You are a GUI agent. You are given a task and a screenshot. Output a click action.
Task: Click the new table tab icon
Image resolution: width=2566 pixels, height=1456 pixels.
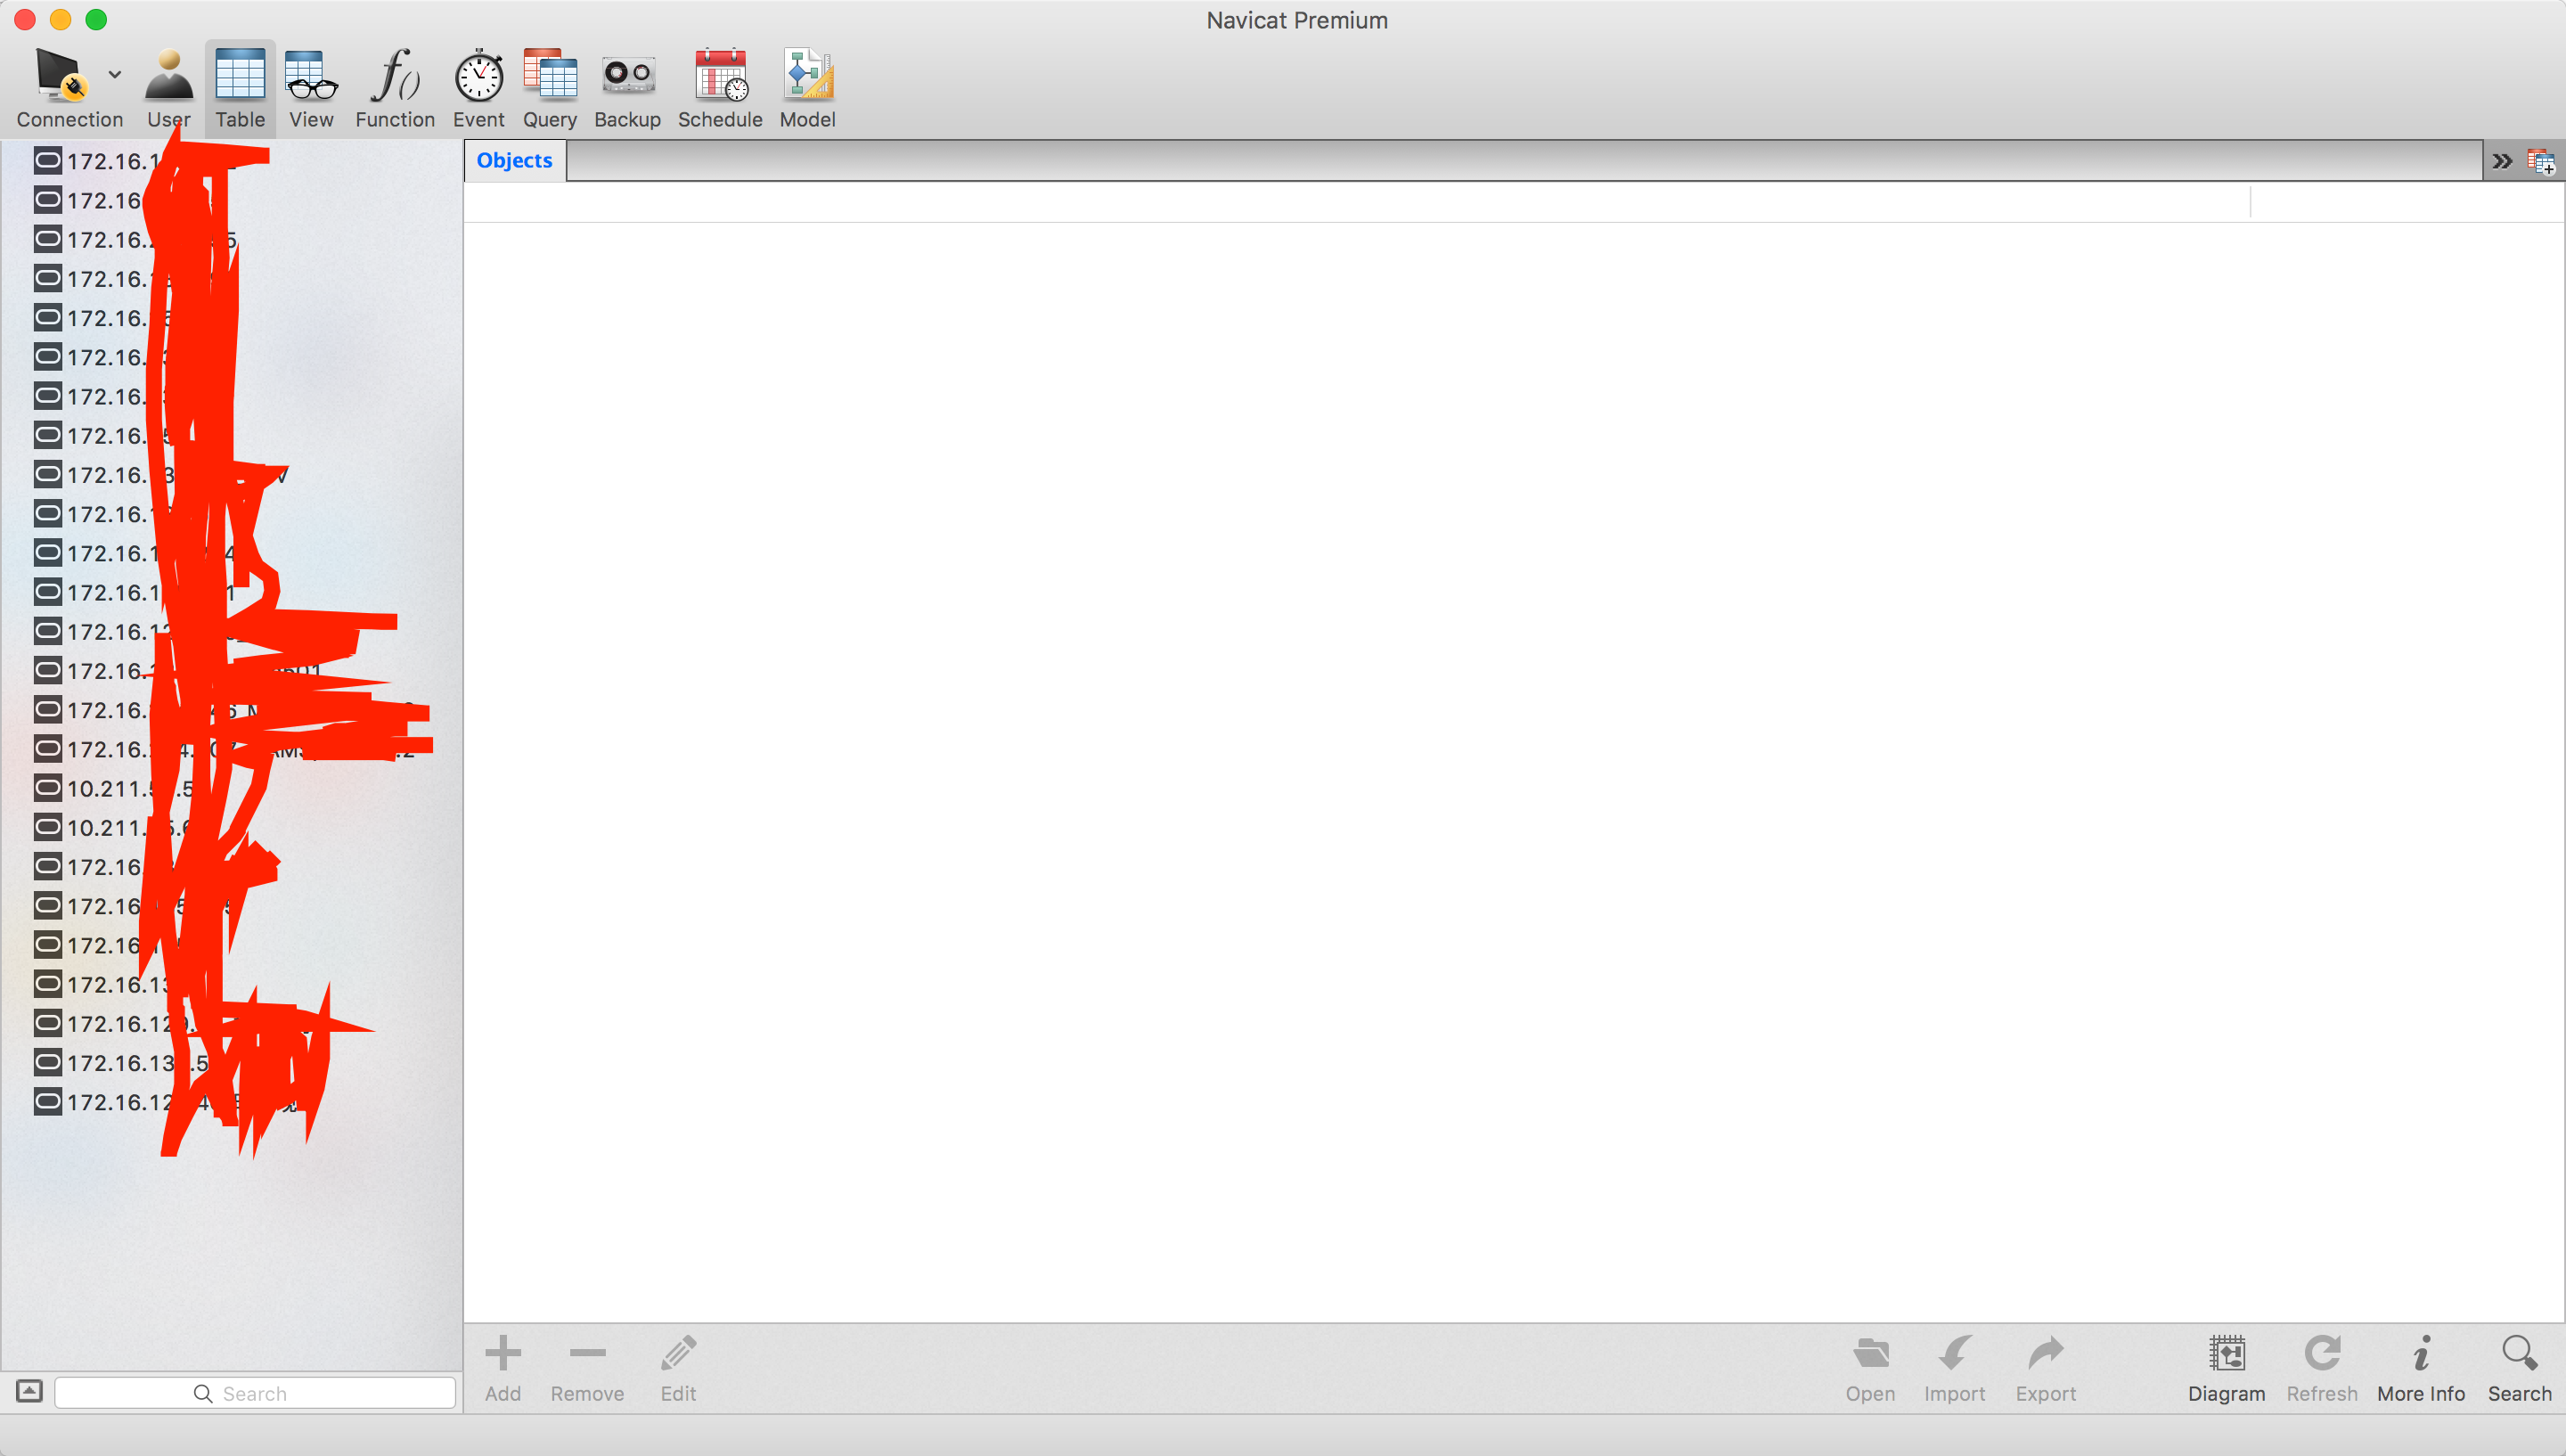click(x=2540, y=161)
